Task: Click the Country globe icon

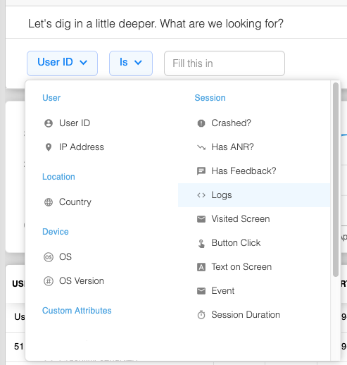Action: 49,202
